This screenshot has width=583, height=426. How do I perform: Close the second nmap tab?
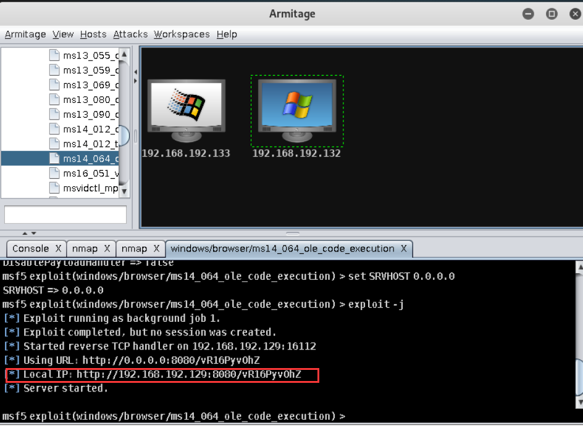pos(156,248)
